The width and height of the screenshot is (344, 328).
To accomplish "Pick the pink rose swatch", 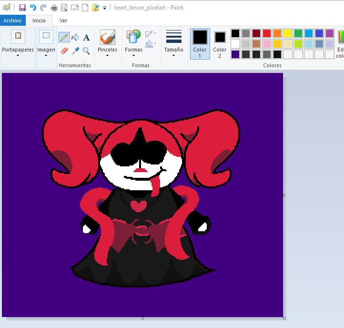I will 267,44.
